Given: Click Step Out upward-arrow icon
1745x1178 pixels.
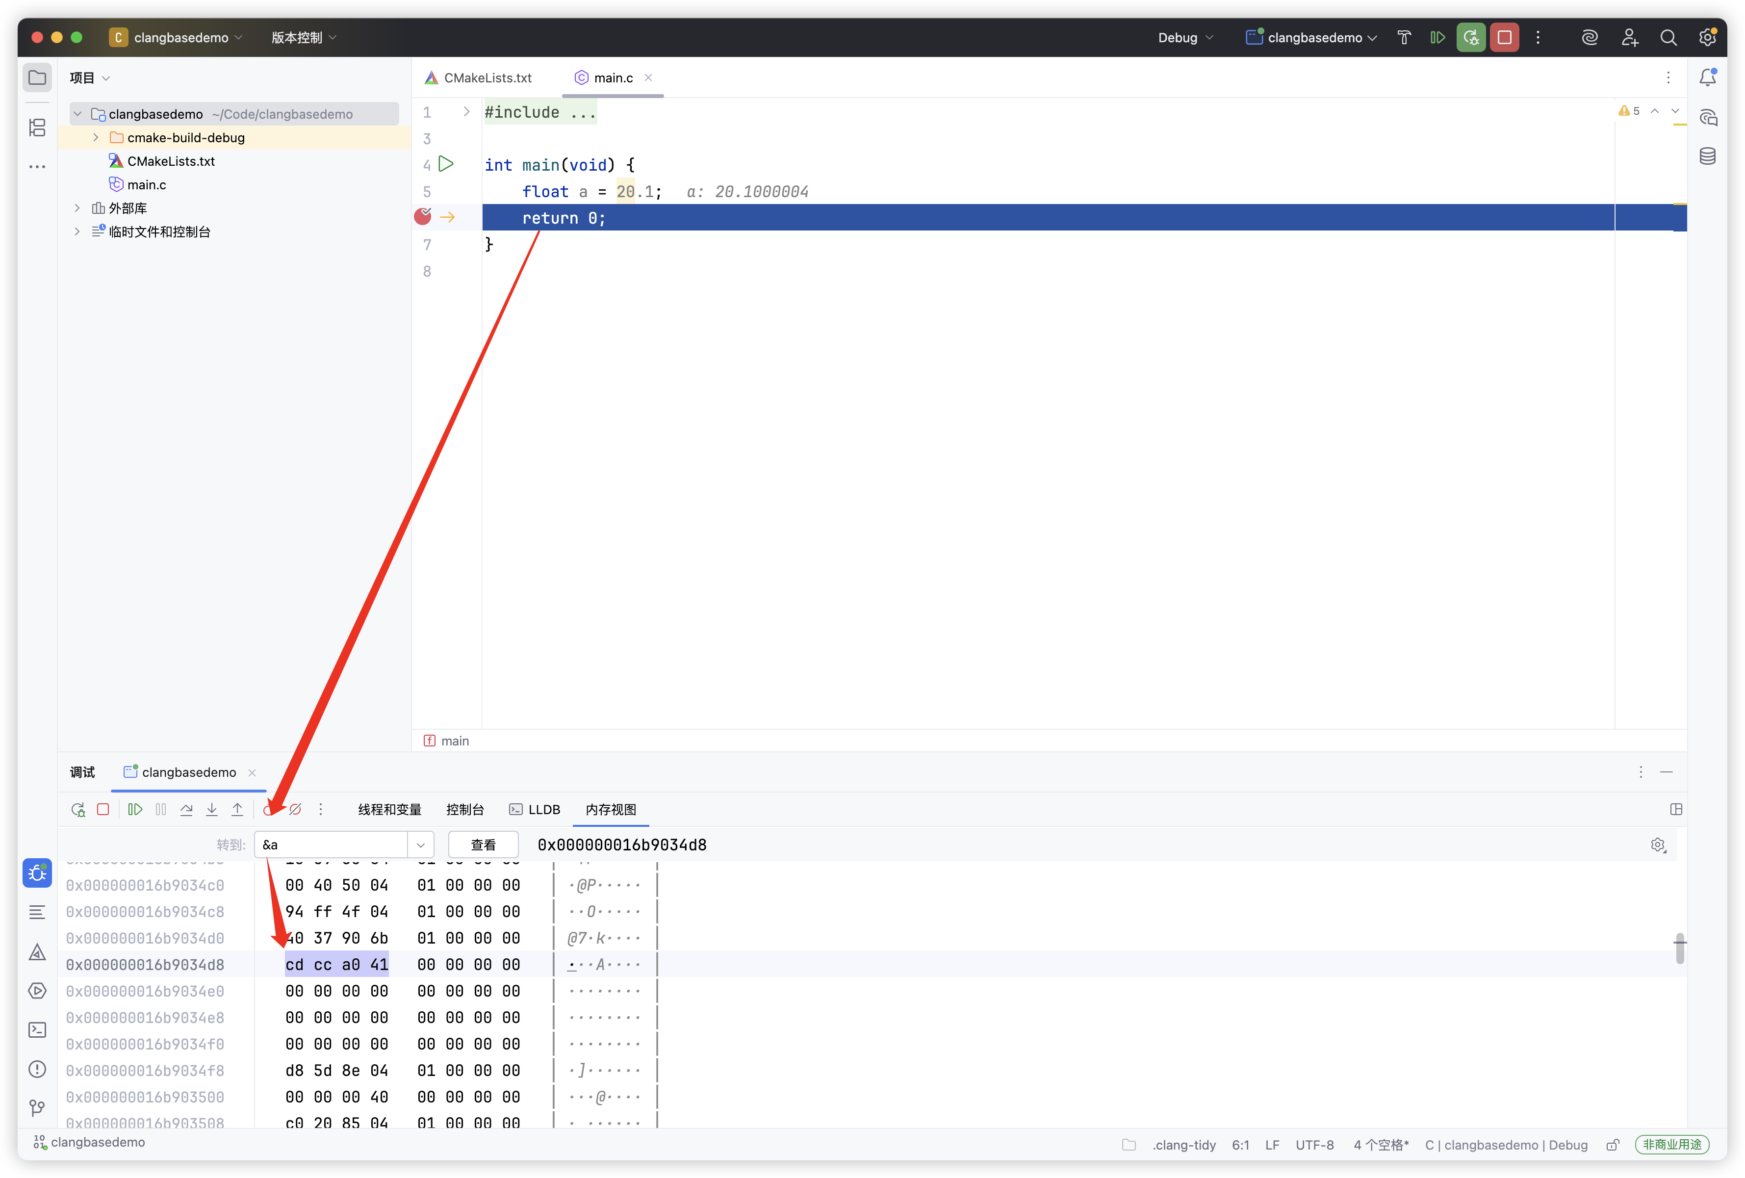Looking at the screenshot, I should click(237, 809).
